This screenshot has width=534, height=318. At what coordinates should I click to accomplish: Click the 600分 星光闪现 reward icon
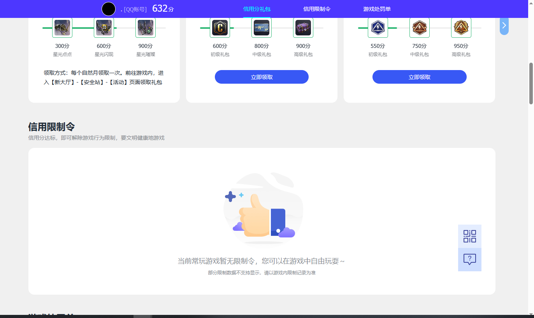[104, 28]
